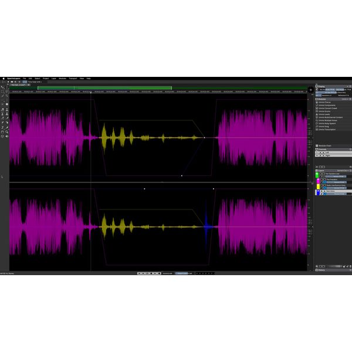352x352 pixels.
Task: Open the History panel options menu
Action: pyautogui.click(x=350, y=270)
